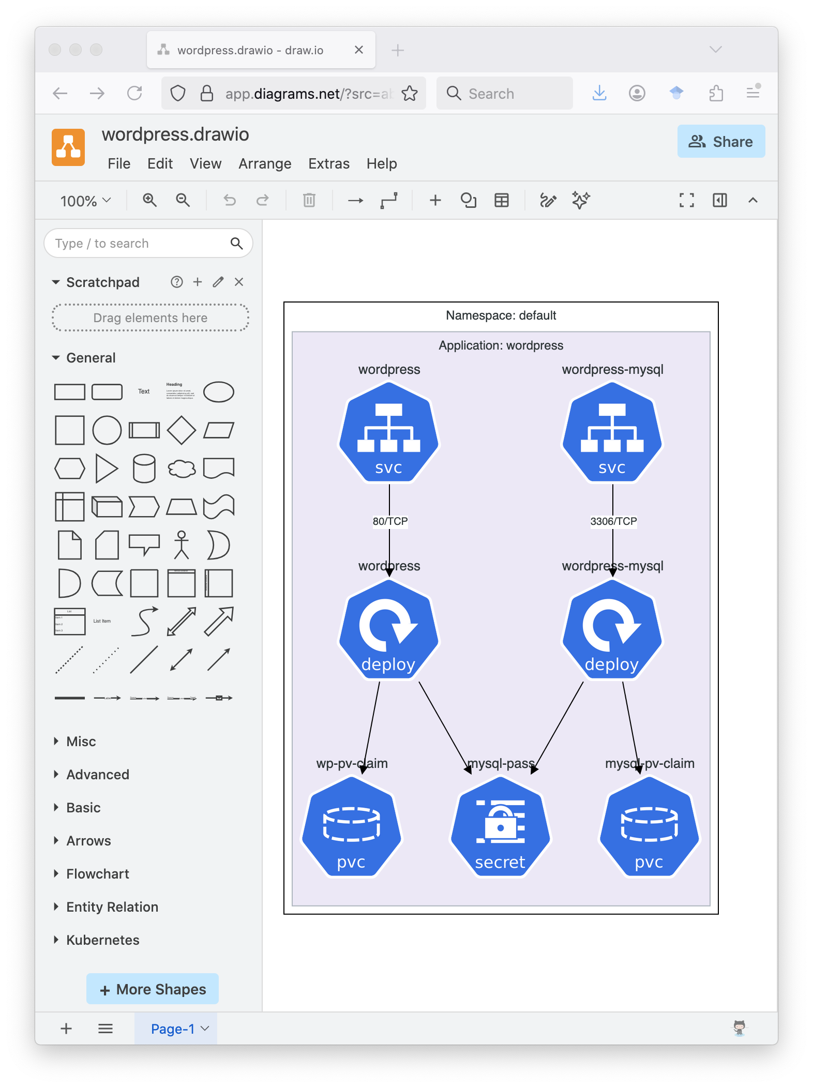
Task: Select the wordpress-mysql deploy node
Action: click(612, 629)
